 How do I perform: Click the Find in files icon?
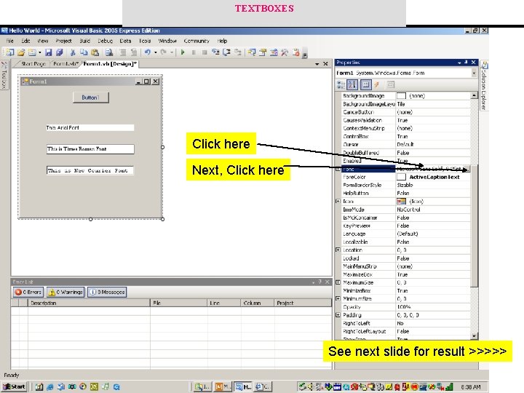[109, 52]
